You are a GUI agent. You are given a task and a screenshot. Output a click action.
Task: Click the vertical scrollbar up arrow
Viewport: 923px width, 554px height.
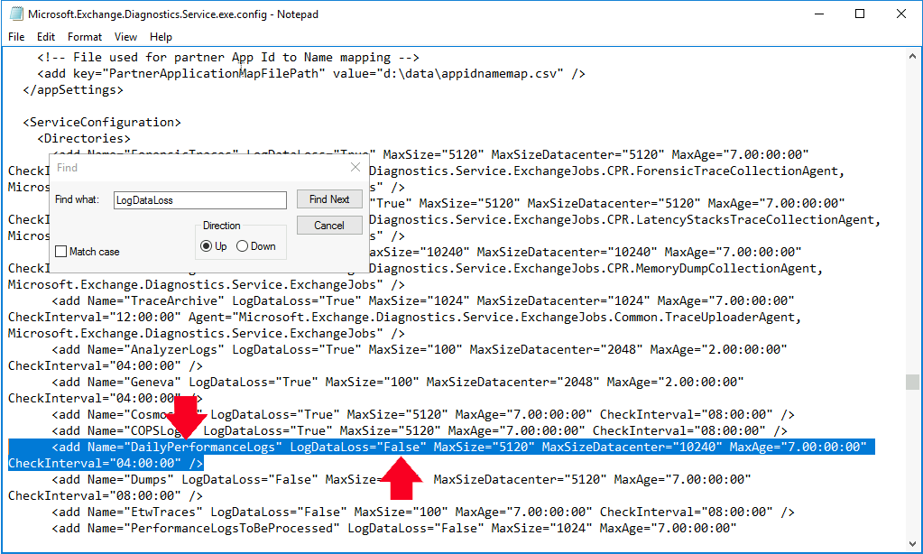click(912, 57)
